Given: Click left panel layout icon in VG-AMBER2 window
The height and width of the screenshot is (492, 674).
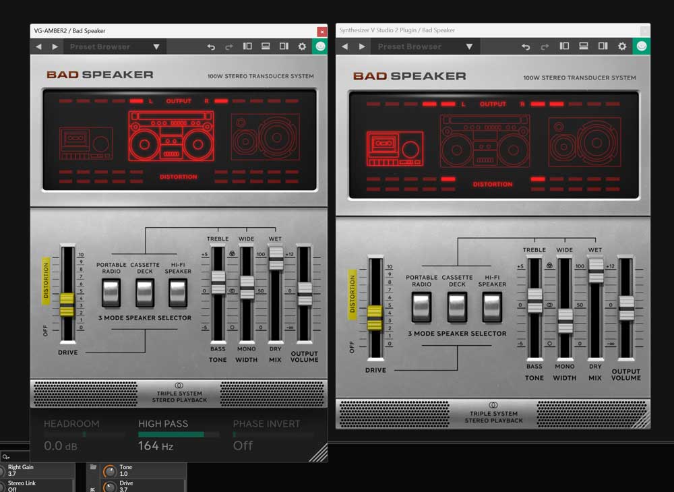Looking at the screenshot, I should click(247, 47).
